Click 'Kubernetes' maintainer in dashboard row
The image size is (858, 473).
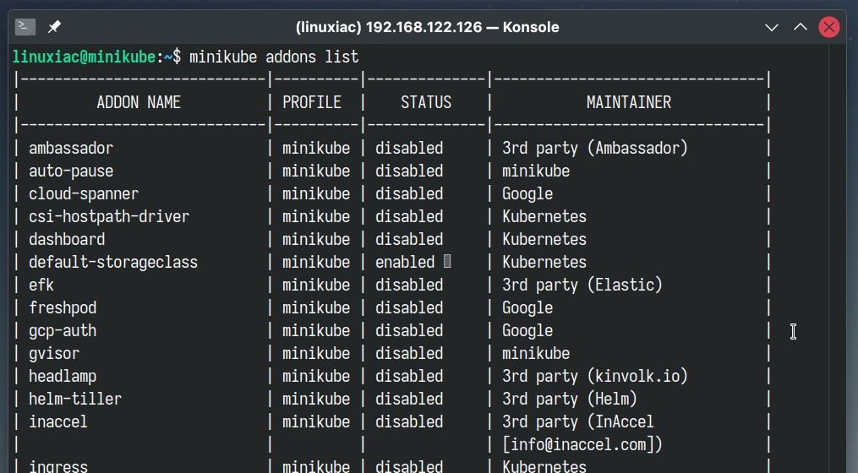coord(544,240)
